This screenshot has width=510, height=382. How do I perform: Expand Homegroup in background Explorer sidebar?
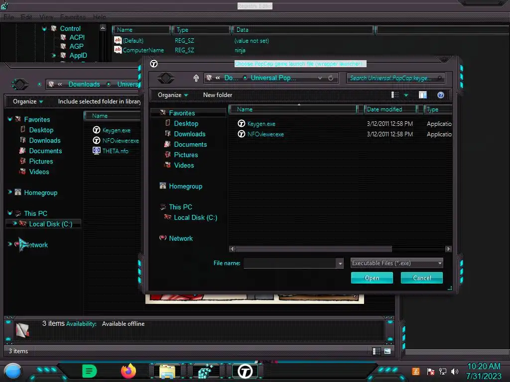click(10, 192)
